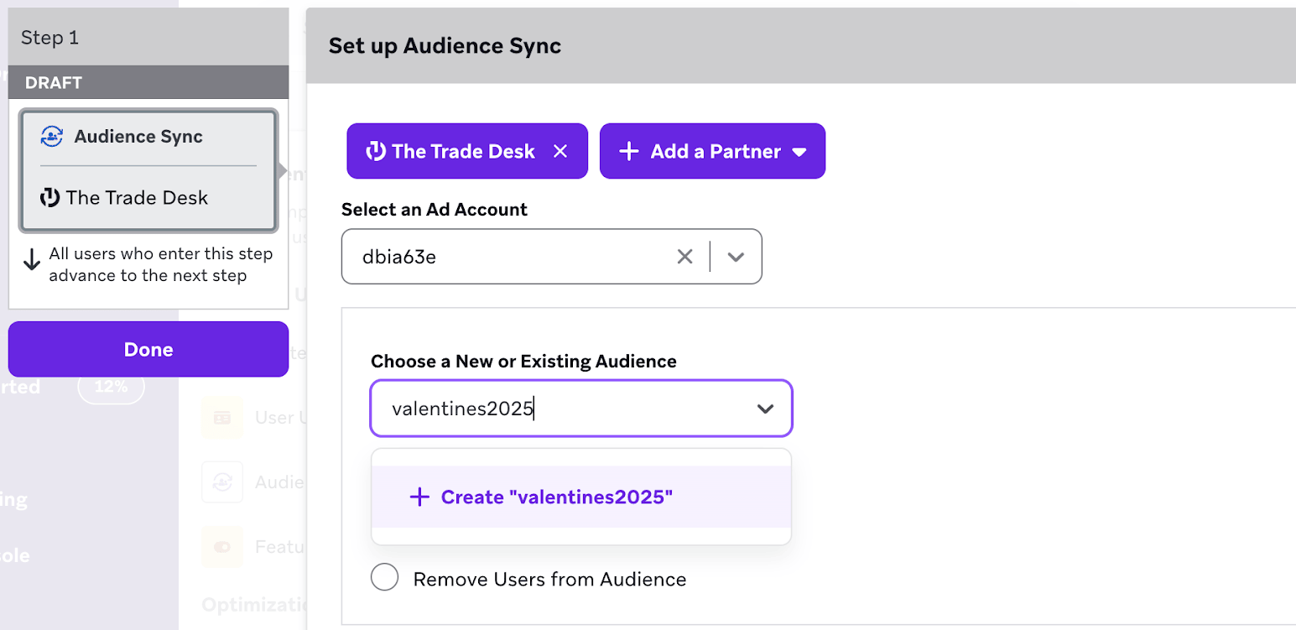
Task: Click The Trade Desk logo on the purple chip
Action: coord(375,151)
